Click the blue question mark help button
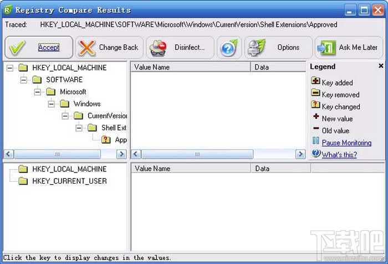 tap(229, 48)
